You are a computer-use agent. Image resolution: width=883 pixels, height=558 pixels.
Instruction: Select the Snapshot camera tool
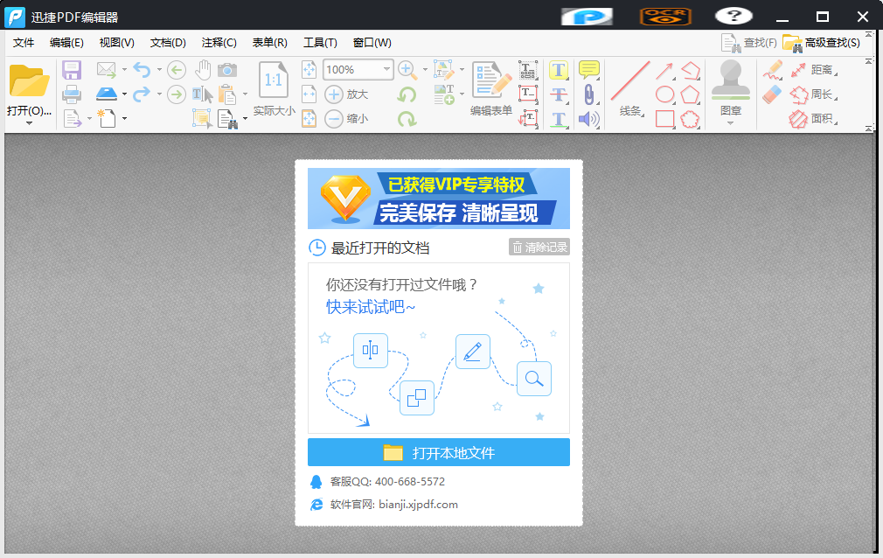(x=227, y=70)
